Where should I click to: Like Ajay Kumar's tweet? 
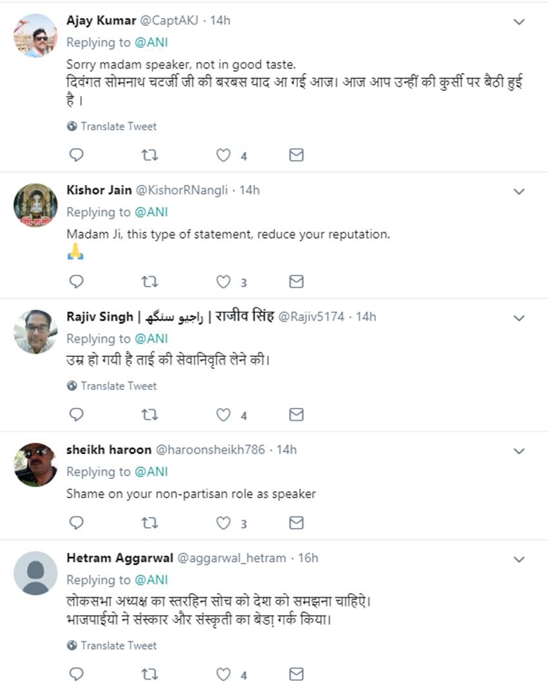pyautogui.click(x=223, y=155)
